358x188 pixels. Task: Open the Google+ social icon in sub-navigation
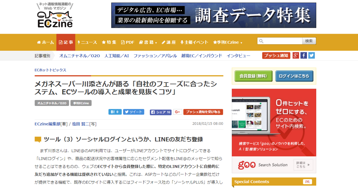pos(296,56)
